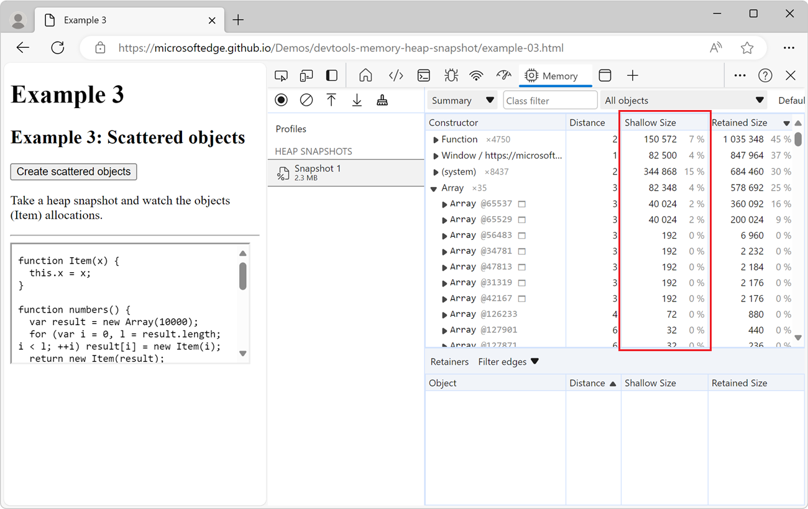
Task: Load profile upload arrow icon
Action: (x=331, y=100)
